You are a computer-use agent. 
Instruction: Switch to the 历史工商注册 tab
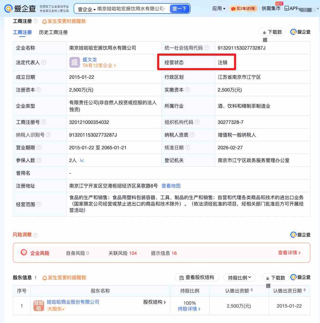coord(53,32)
